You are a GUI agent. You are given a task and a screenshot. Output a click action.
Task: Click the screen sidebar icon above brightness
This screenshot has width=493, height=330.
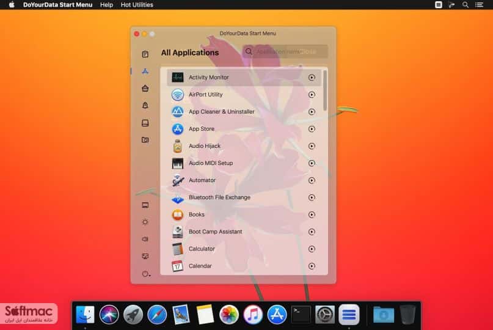[x=145, y=205]
